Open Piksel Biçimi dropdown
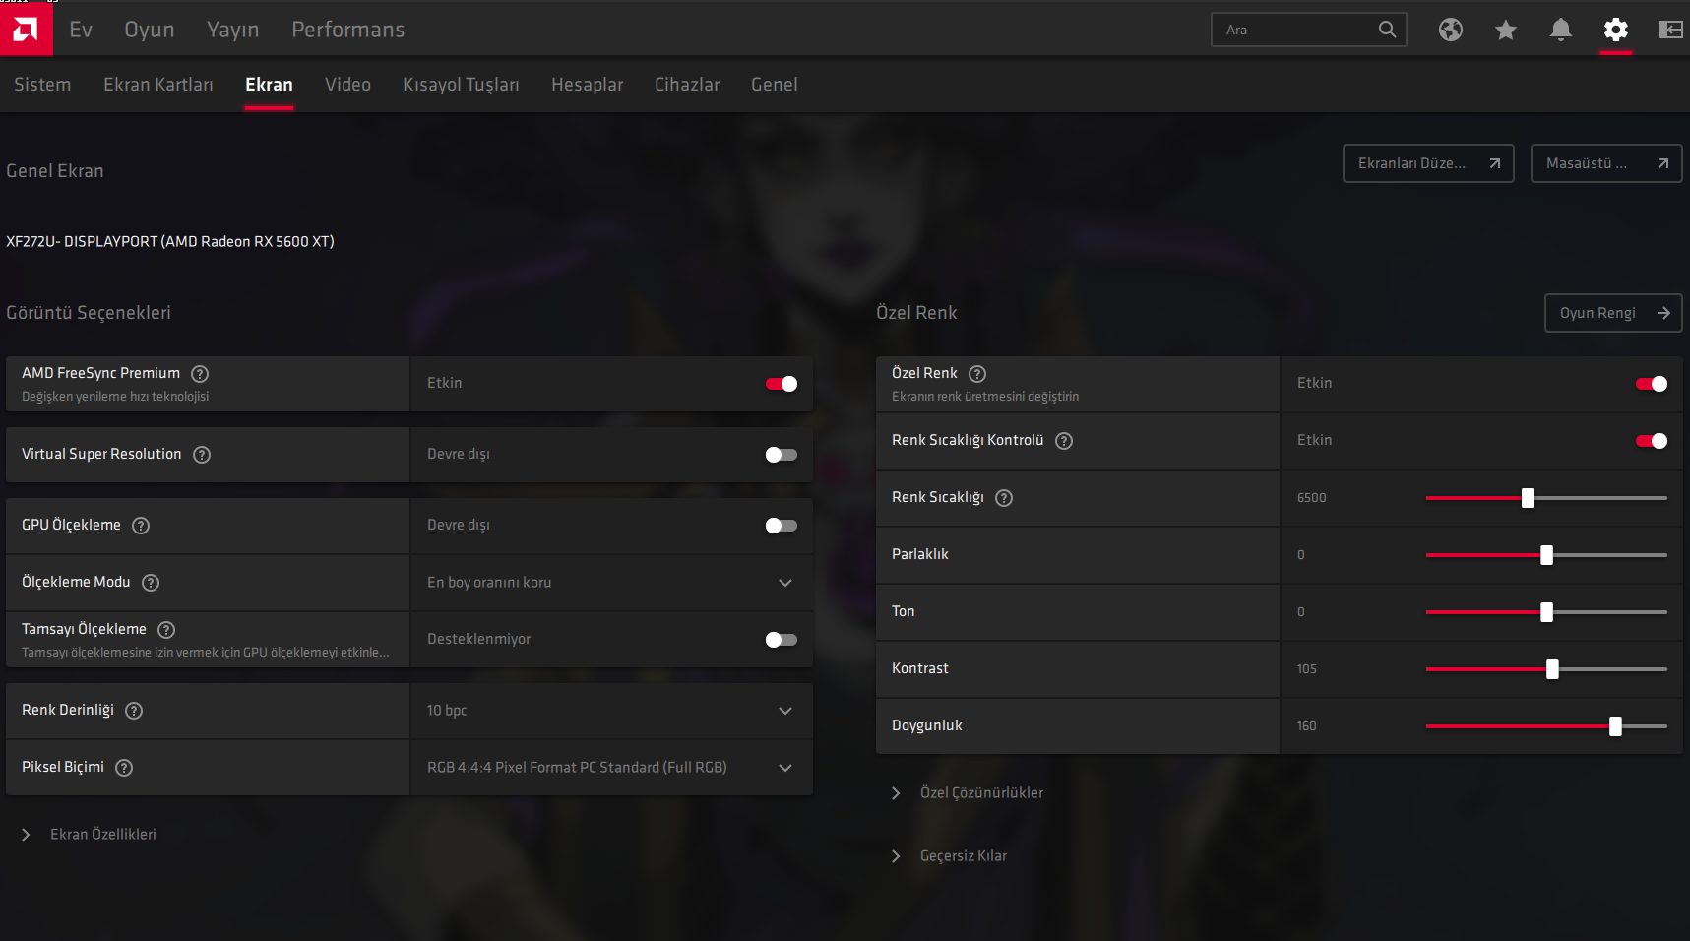1690x941 pixels. 611,768
